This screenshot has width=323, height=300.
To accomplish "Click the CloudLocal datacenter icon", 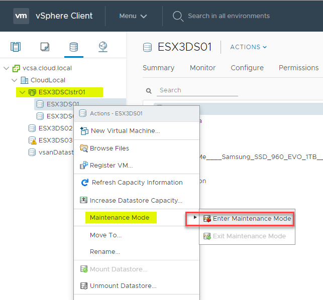I will (24, 80).
